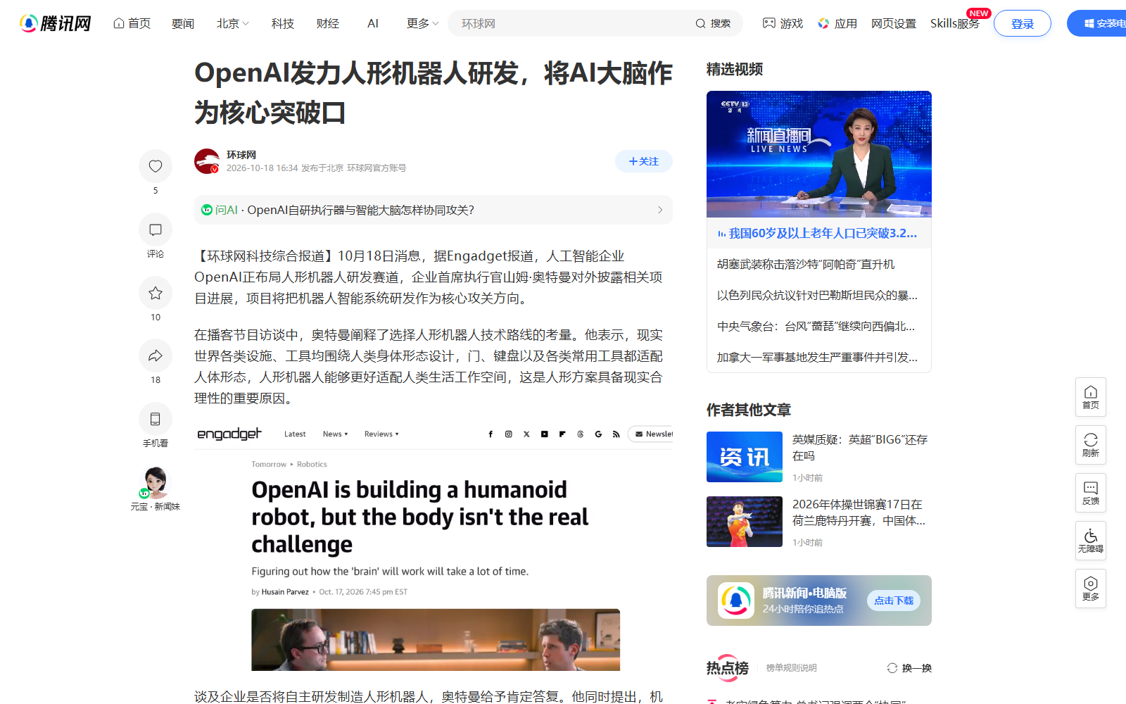Screen dimensions: 1126x704
Task: Open 胡塞武装称击落沙特"阿帕奇"直升机 video item
Action: point(806,265)
